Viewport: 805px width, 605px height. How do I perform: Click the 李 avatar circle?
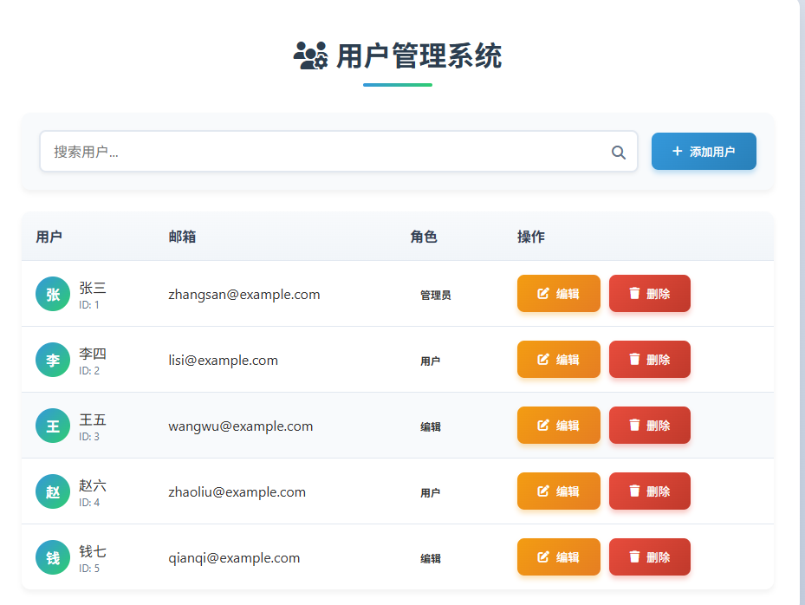point(53,360)
